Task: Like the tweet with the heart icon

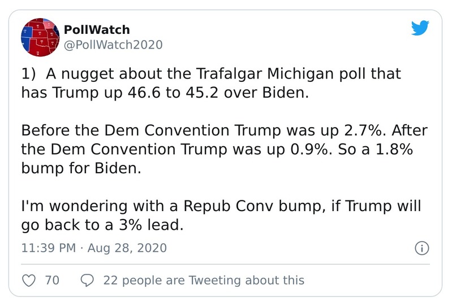Action: point(29,280)
